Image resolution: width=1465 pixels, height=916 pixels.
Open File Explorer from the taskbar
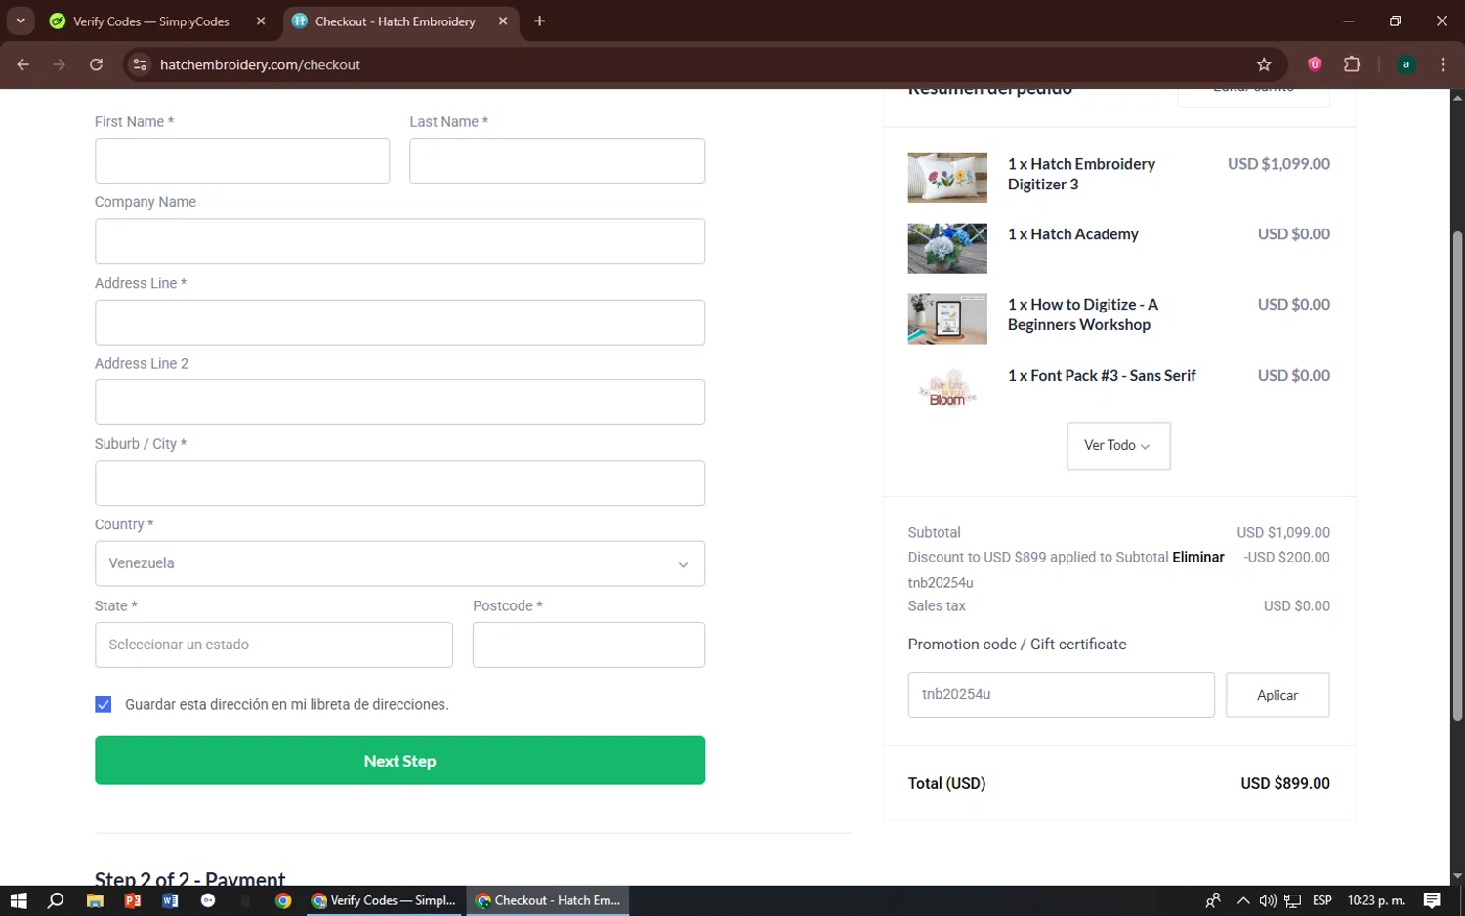(x=95, y=900)
